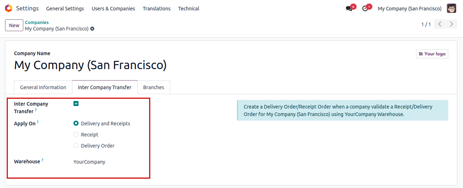Open the conversations chat bubble icon

[x=349, y=9]
